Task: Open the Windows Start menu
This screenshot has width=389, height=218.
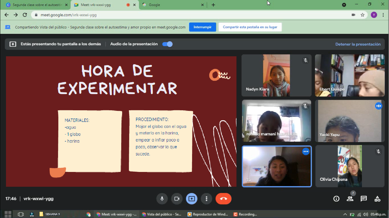Action: [x=8, y=214]
